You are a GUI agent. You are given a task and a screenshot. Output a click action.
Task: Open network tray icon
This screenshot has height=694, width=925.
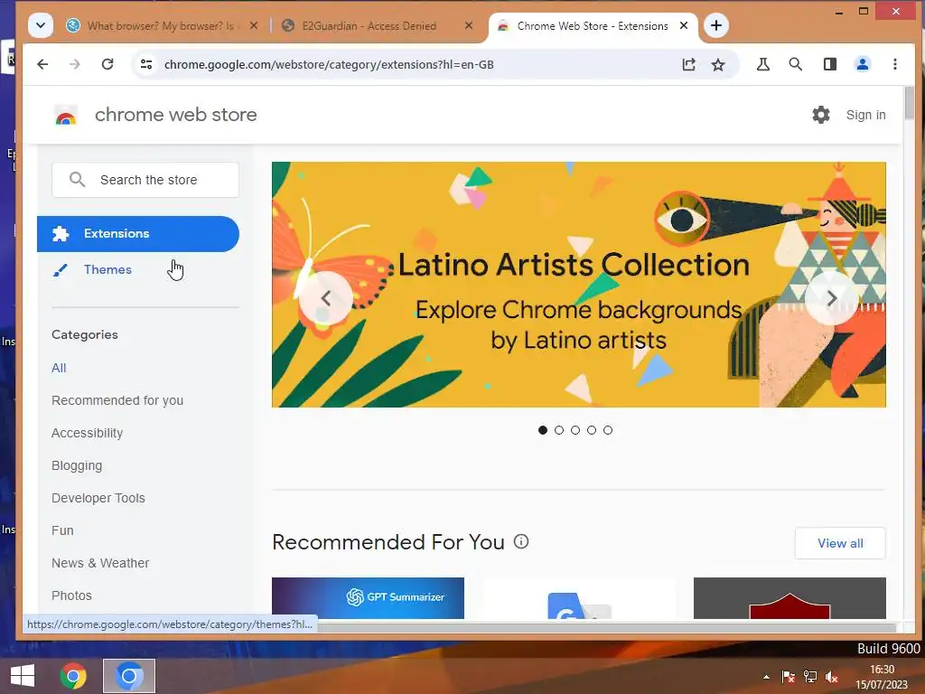pos(810,677)
